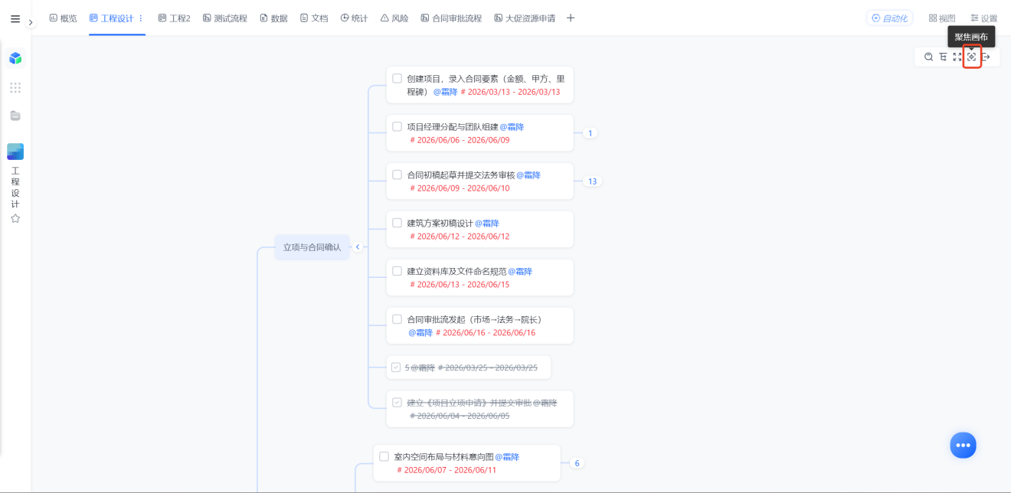Open the 数据 tab
The height and width of the screenshot is (493, 1011).
click(x=273, y=18)
